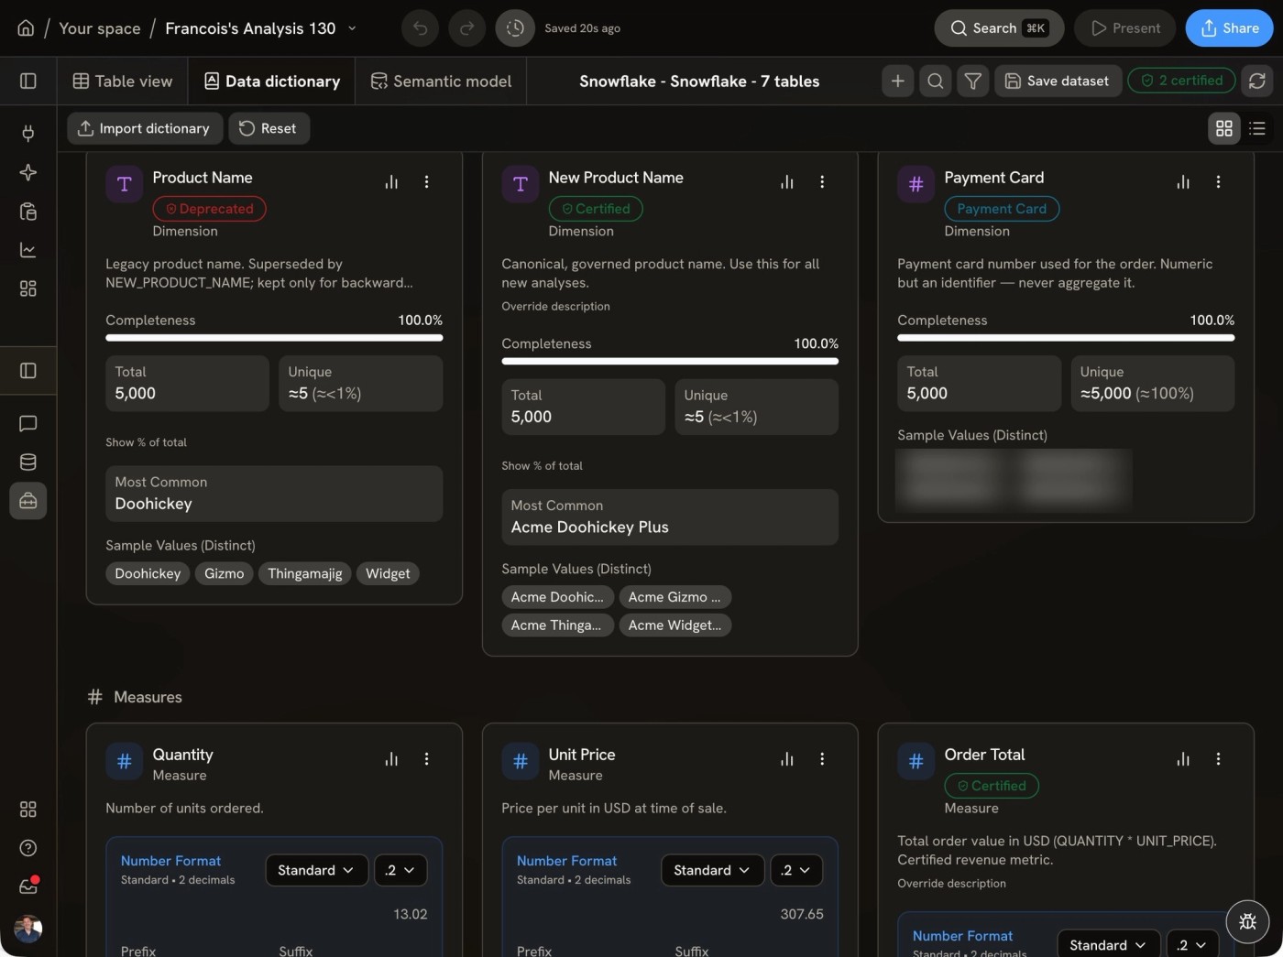Open the connections plug icon in sidebar
Screen dimensions: 1283x957
pos(28,134)
